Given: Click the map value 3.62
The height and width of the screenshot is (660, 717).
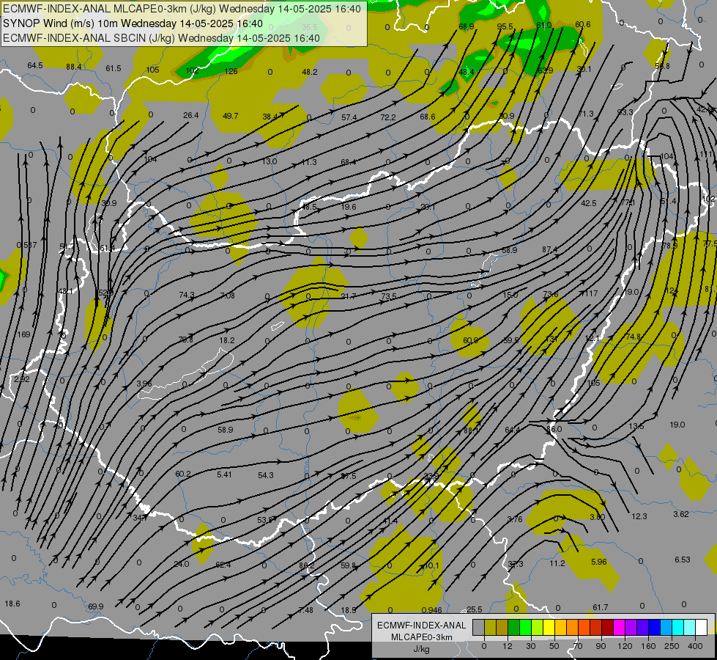Looking at the screenshot, I should click(681, 514).
